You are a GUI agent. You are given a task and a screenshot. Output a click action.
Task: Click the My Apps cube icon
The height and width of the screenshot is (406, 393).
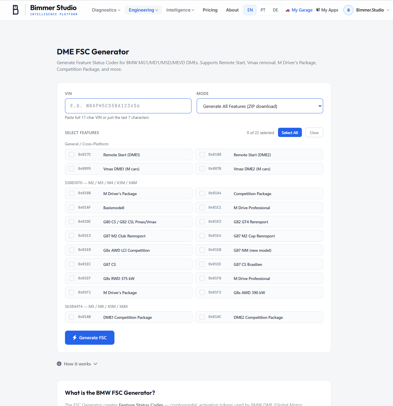tap(318, 10)
